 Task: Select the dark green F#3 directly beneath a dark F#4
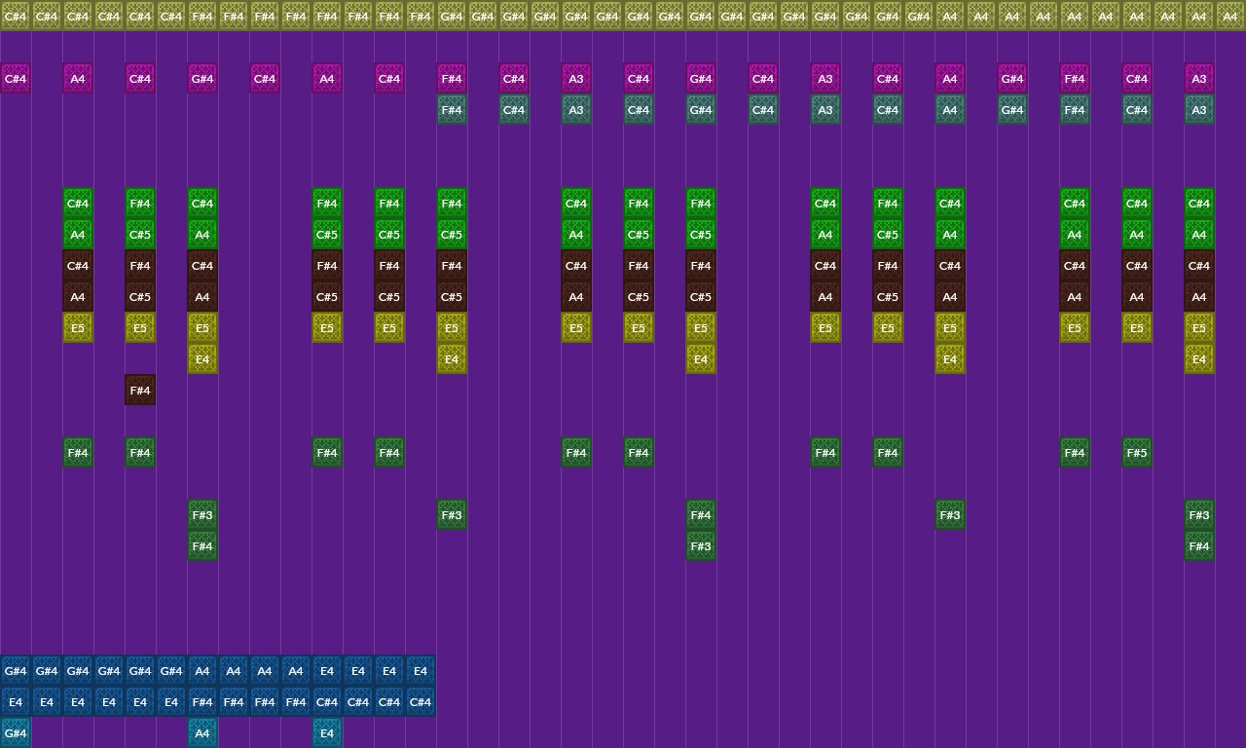701,546
